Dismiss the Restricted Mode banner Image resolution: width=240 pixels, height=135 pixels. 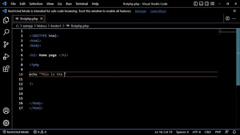tap(234, 11)
